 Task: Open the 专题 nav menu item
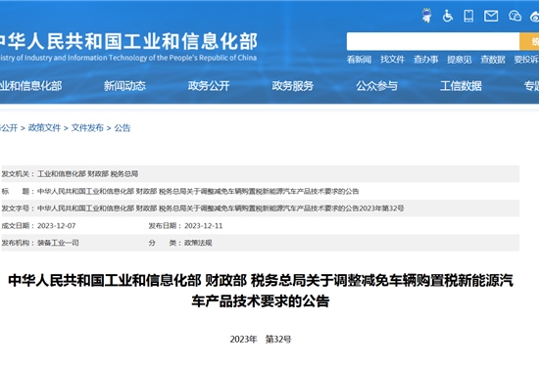[x=531, y=86]
